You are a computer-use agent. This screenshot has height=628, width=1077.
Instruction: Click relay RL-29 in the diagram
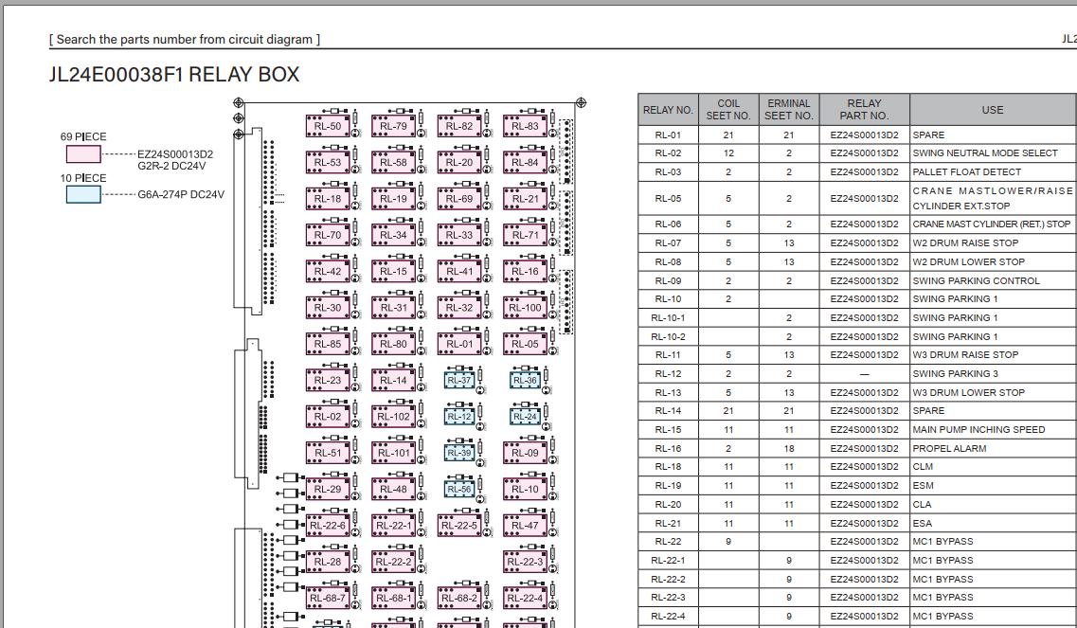[328, 489]
